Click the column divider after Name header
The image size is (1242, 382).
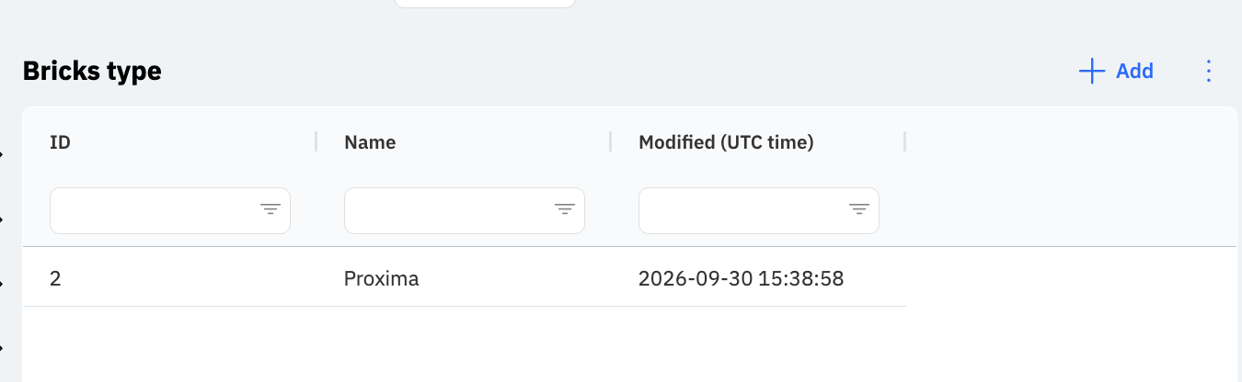click(611, 141)
